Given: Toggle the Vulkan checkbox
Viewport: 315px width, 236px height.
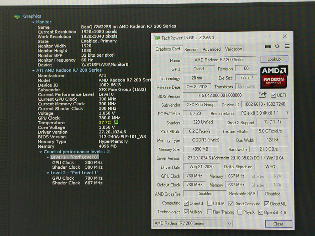Looking at the screenshot, I should click(x=186, y=212).
